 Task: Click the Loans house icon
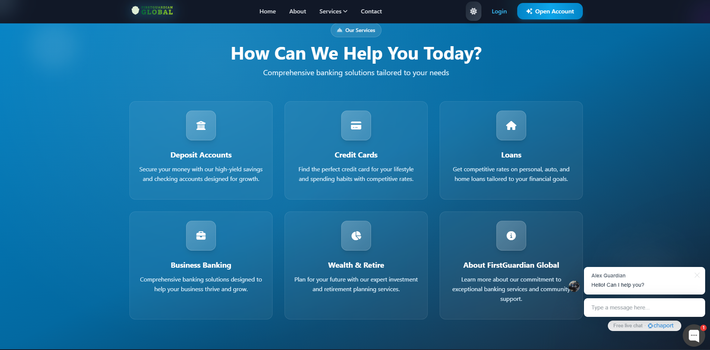pos(511,125)
